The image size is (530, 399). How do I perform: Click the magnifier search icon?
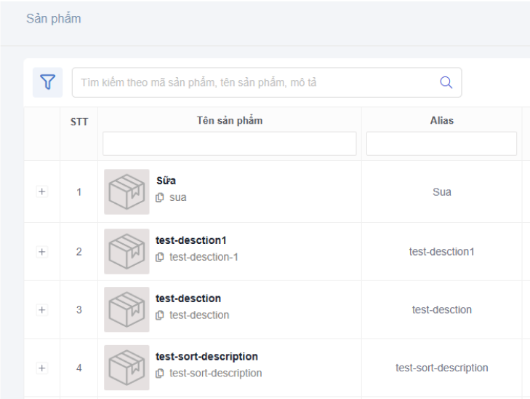click(446, 82)
